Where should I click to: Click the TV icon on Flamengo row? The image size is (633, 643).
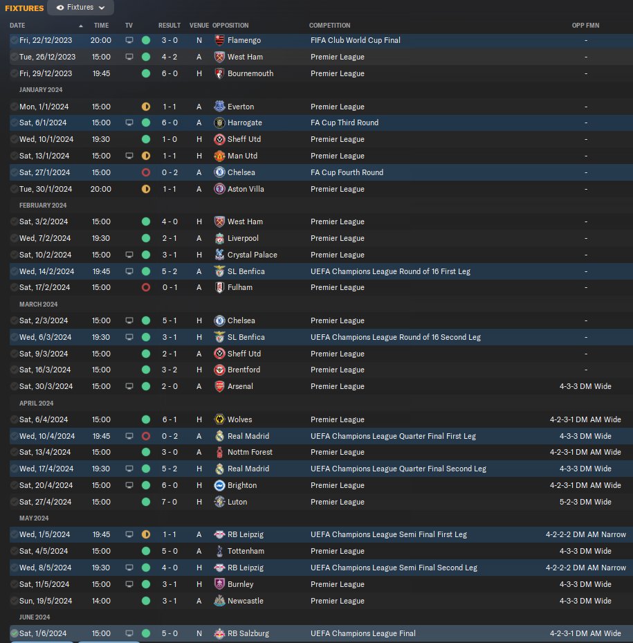pyautogui.click(x=129, y=40)
